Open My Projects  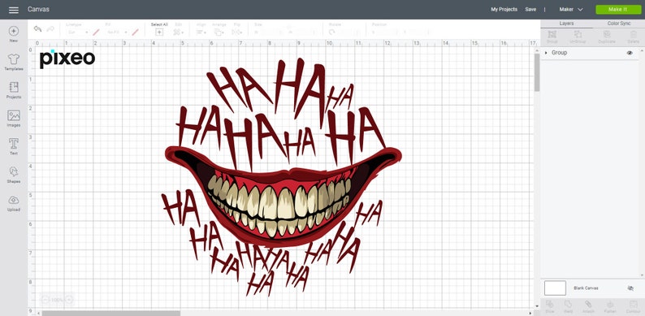(x=504, y=10)
